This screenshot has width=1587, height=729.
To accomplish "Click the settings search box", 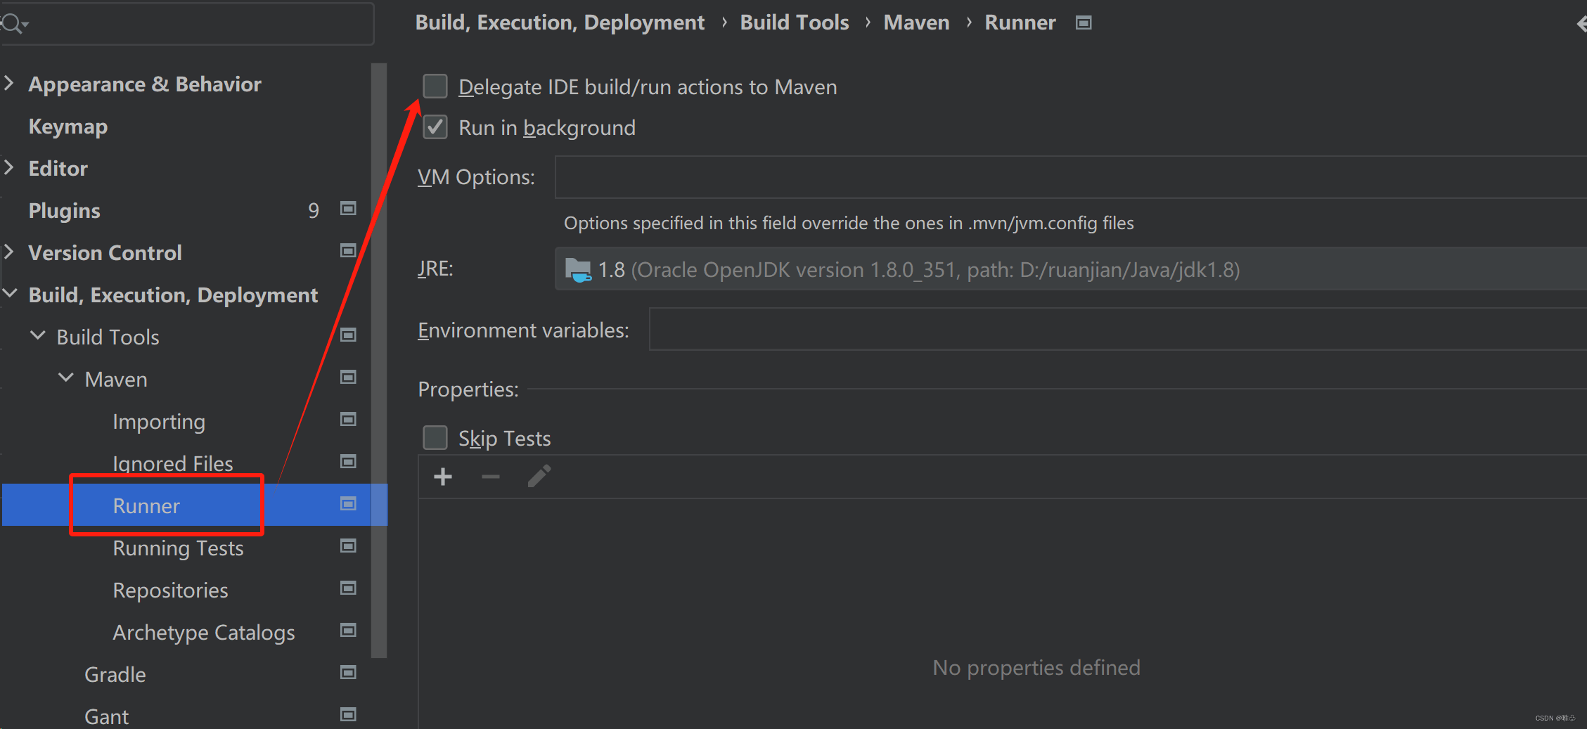I will (x=186, y=24).
